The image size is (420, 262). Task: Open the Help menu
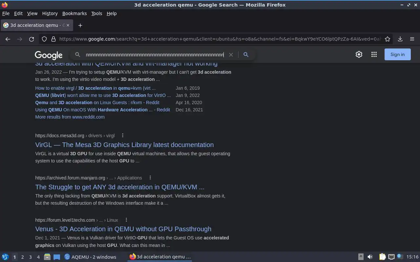pyautogui.click(x=112, y=13)
